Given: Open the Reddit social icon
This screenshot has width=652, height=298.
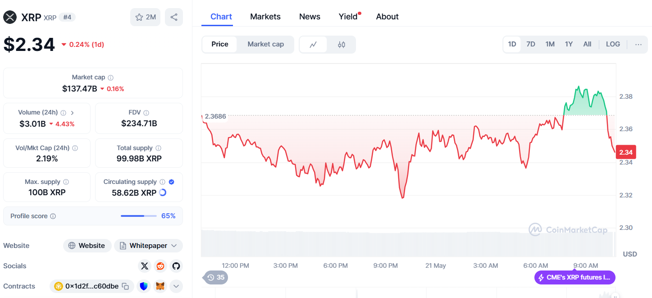Looking at the screenshot, I should pyautogui.click(x=160, y=266).
